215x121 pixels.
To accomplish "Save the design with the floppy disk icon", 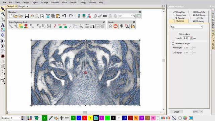I will tap(27, 16).
